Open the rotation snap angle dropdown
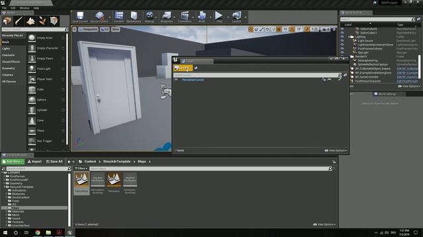The width and height of the screenshot is (423, 237). [299, 29]
